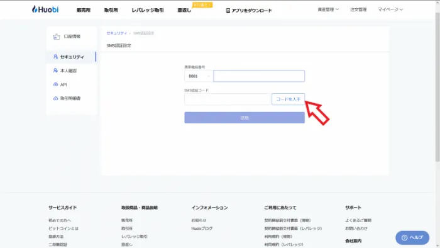Open 取引所 footer link
Image resolution: width=440 pixels, height=248 pixels.
coord(127,228)
